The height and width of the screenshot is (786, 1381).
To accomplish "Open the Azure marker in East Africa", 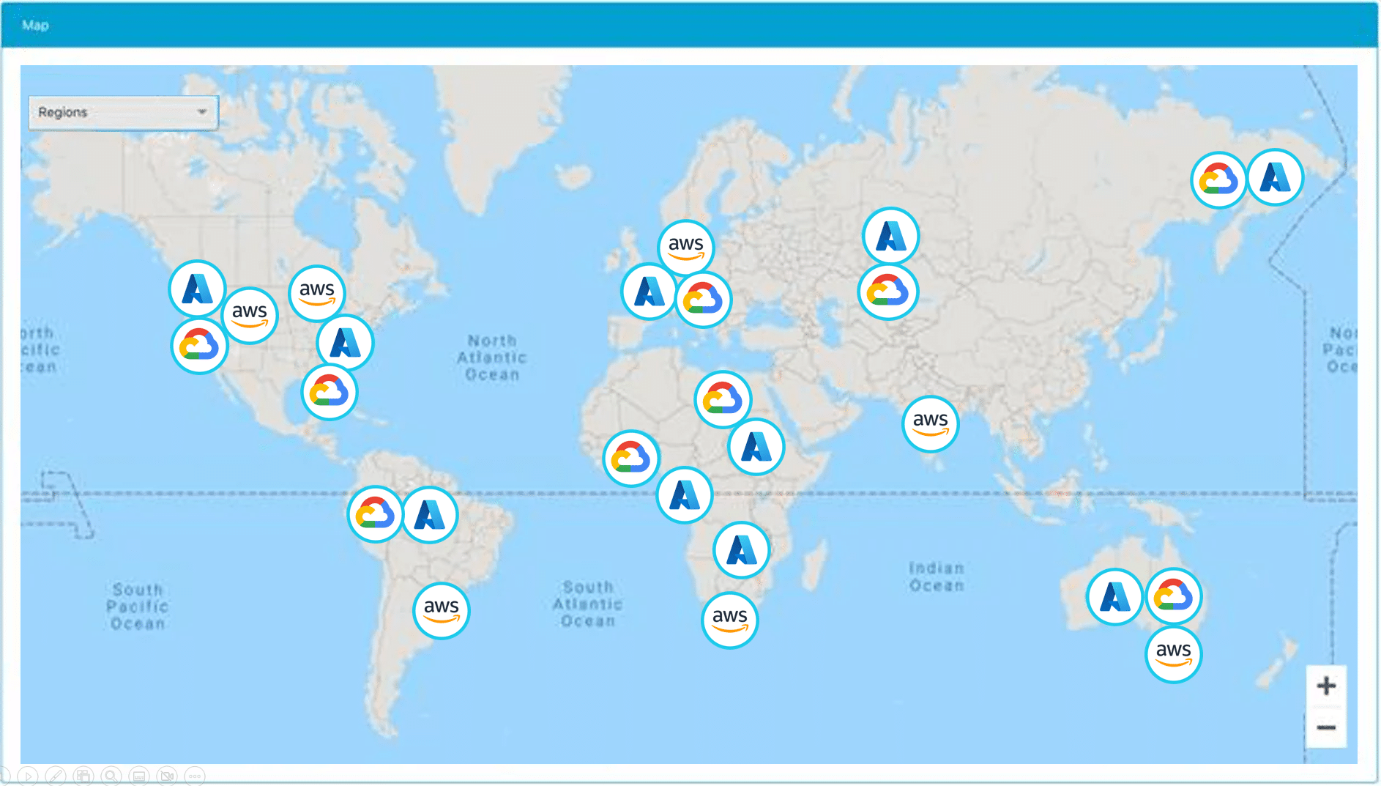I will [756, 447].
